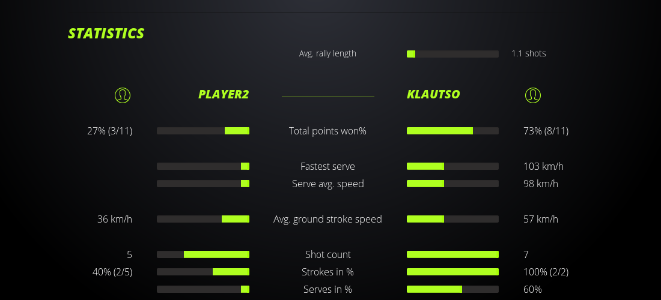
Task: Click the 1.1 shots rally value
Action: (529, 53)
